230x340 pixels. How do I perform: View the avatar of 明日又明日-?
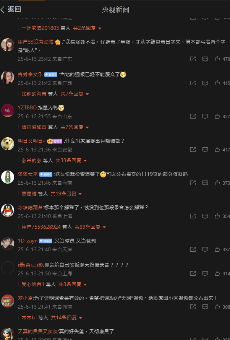point(8,144)
